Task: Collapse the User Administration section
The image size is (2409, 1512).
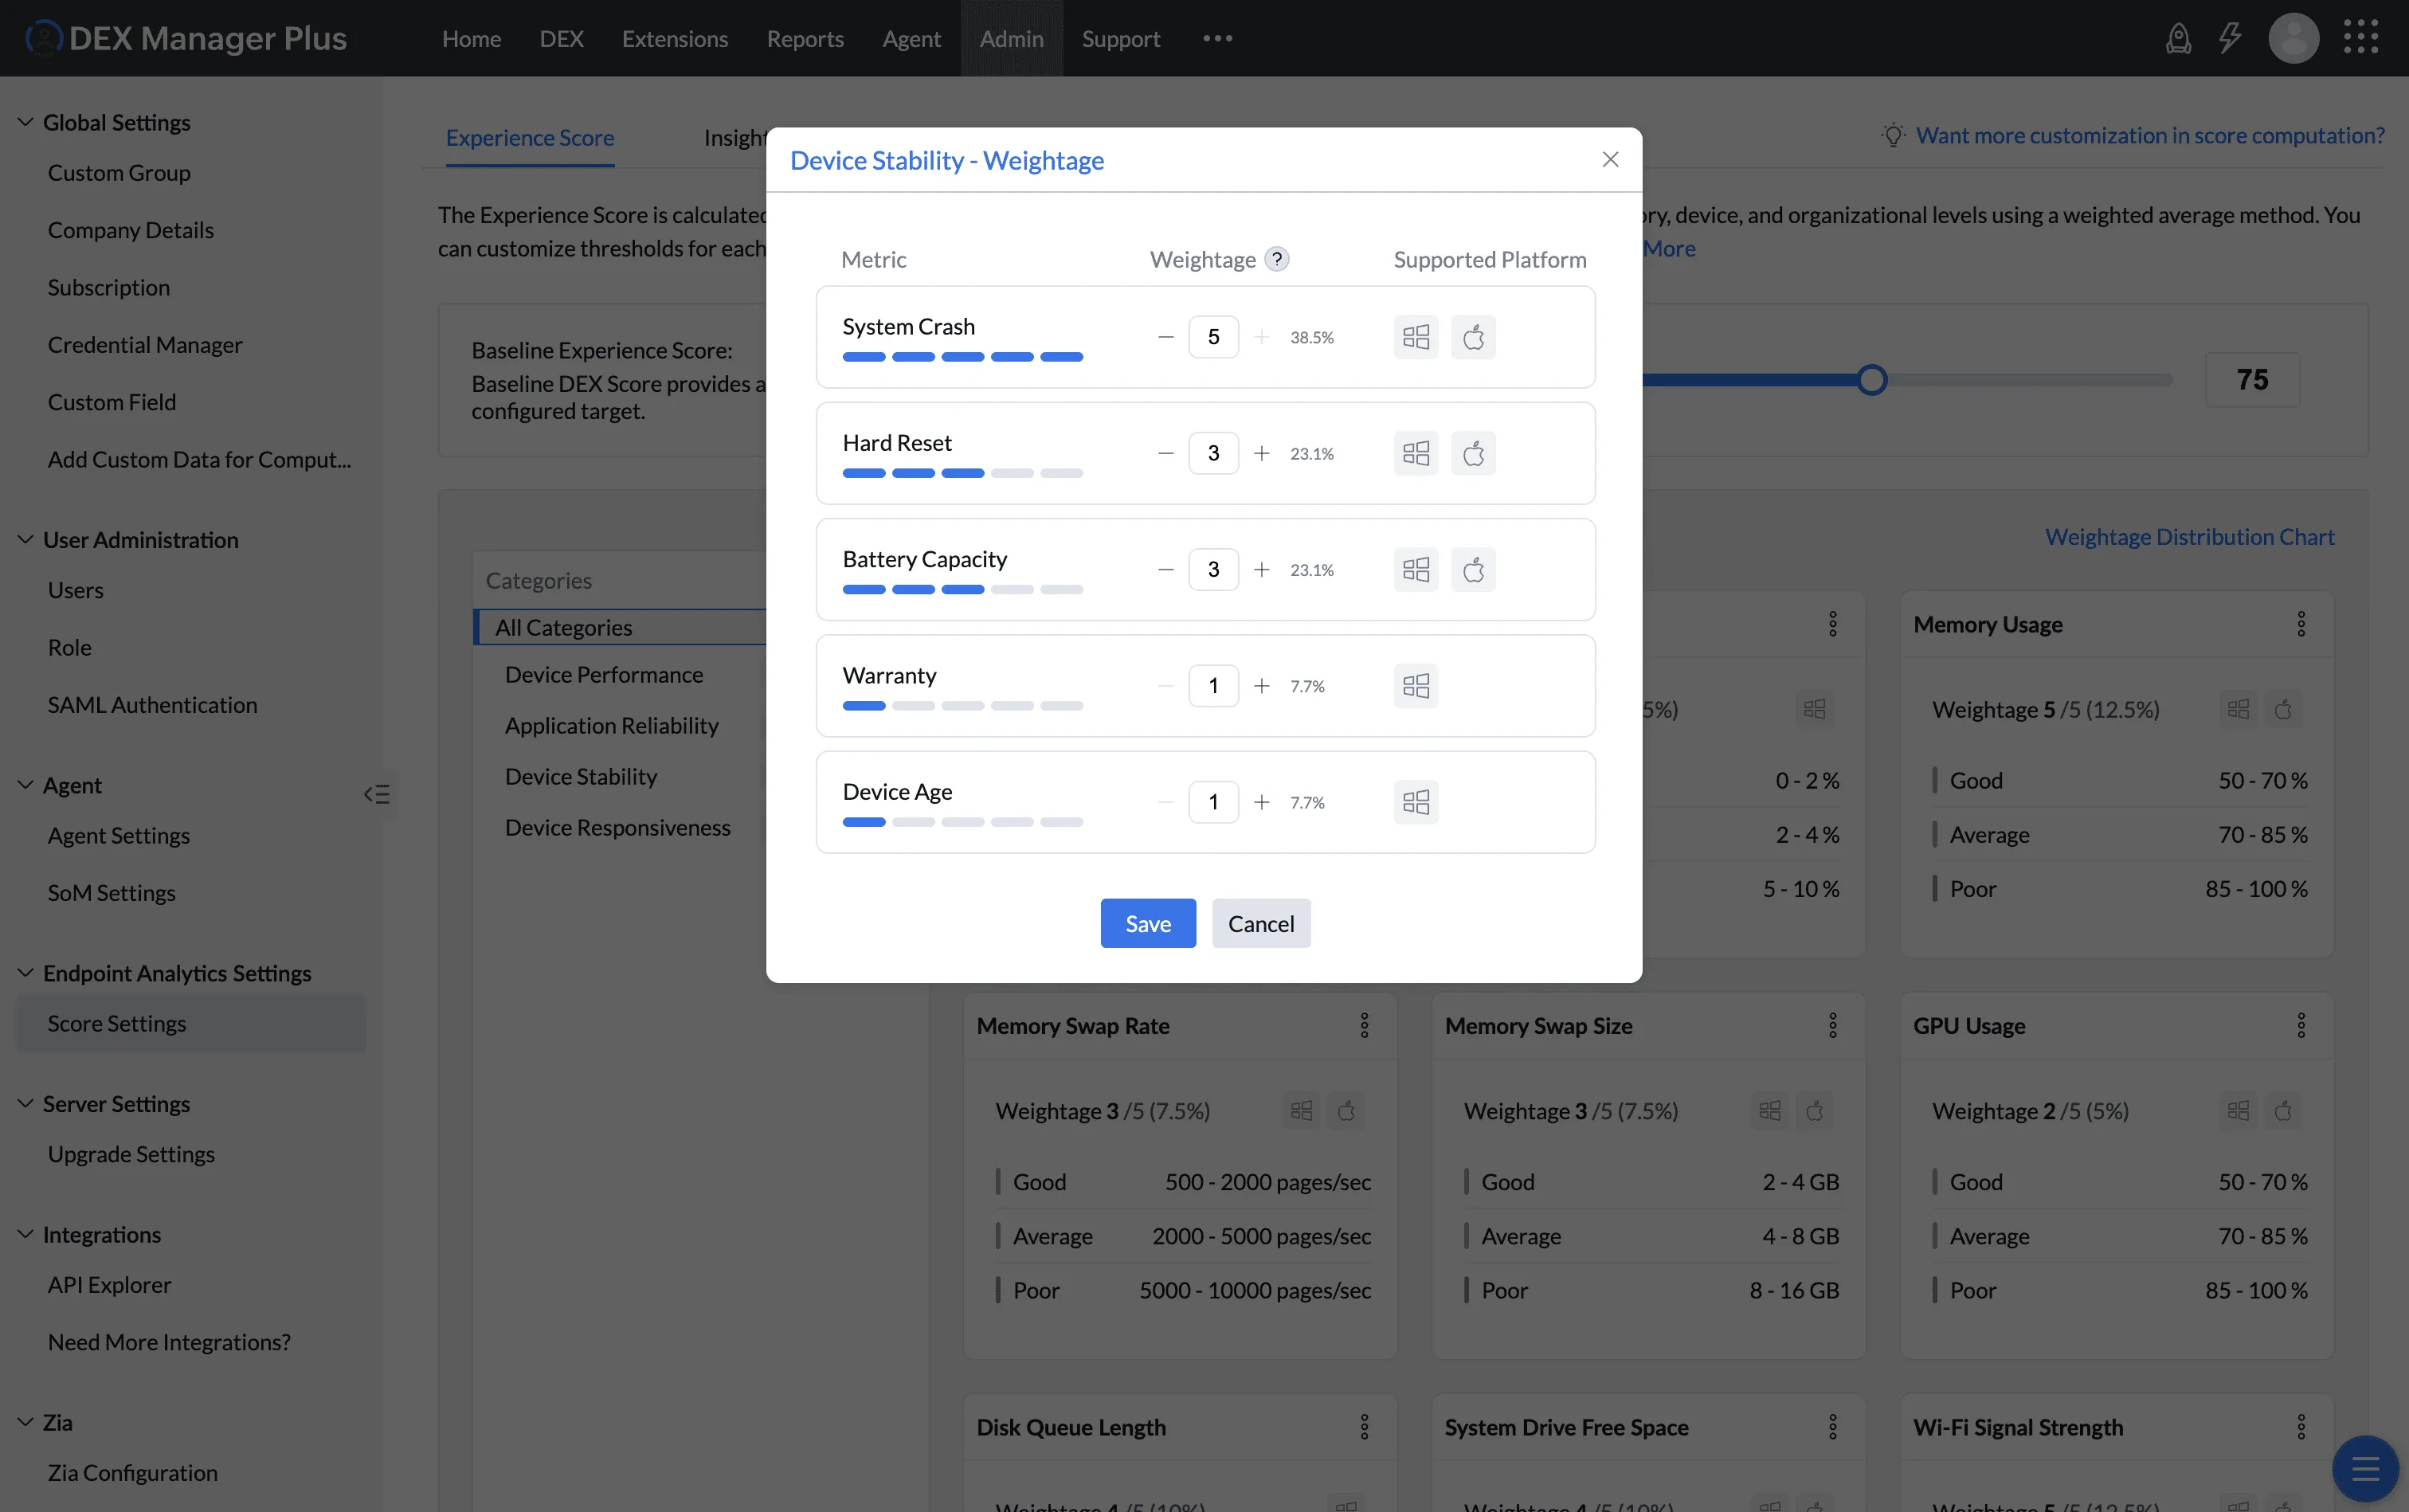Action: coord(25,539)
